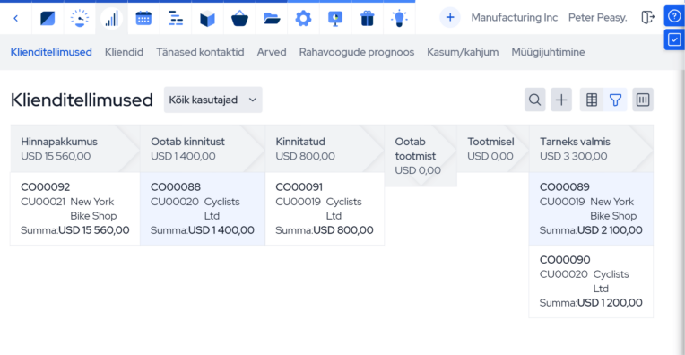This screenshot has height=355, width=685.
Task: Open the presentation screen icon
Action: coord(335,18)
